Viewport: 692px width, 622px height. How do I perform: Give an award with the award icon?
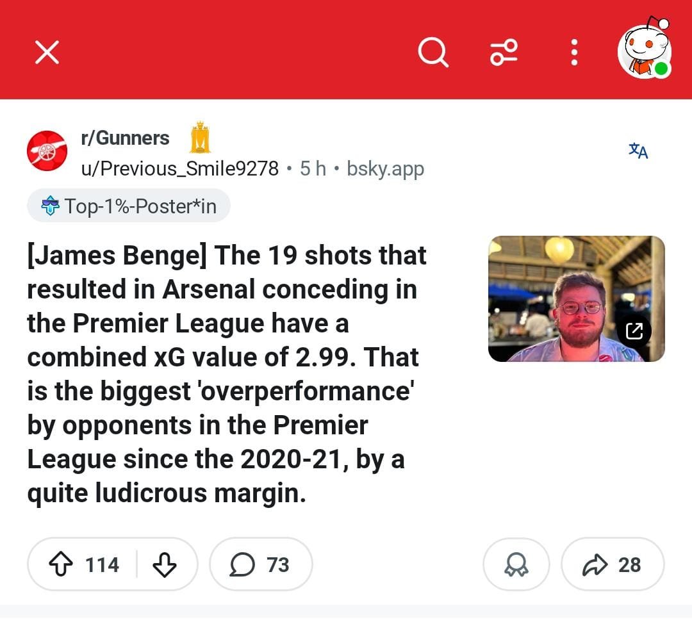[x=516, y=564]
